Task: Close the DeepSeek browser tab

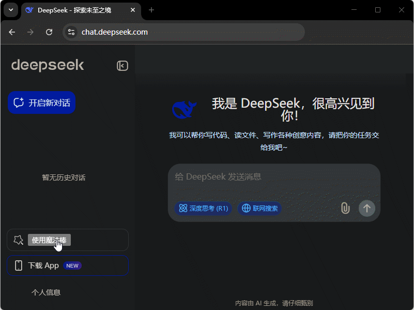Action: click(x=133, y=10)
